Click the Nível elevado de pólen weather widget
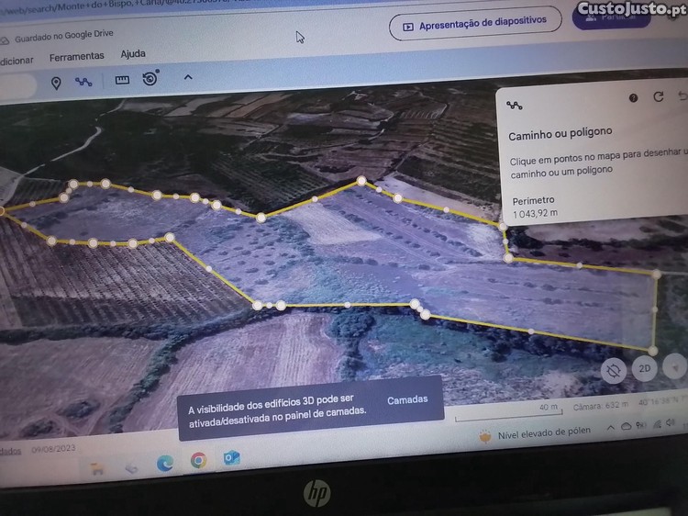The image size is (688, 516). (x=535, y=434)
